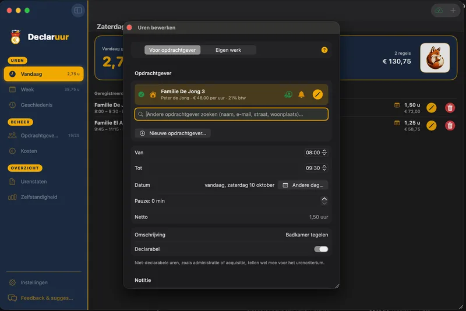This screenshot has width=466, height=311.
Task: Open the yellow help question mark
Action: [324, 50]
